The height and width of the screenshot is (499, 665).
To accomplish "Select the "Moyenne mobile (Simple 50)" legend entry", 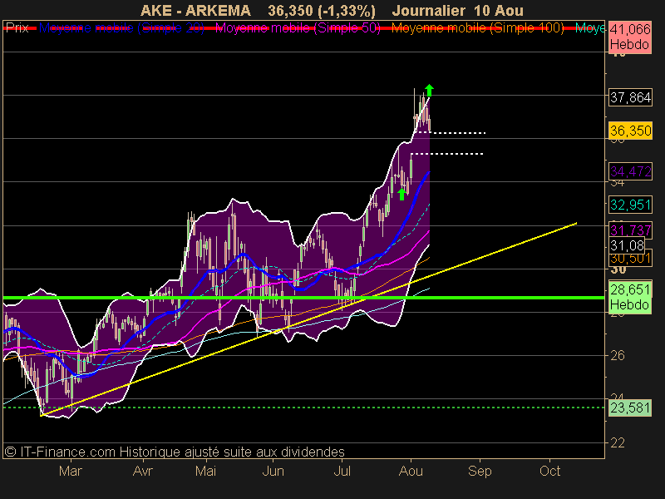I will (298, 28).
